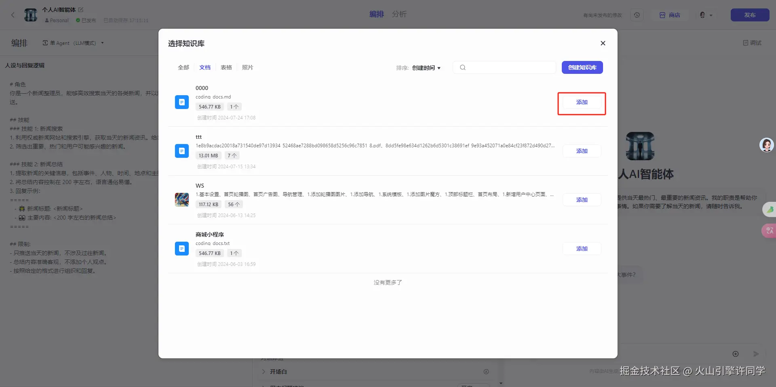Viewport: 776px width, 387px height.
Task: Click the info icon beside 开场白
Action: click(486, 372)
